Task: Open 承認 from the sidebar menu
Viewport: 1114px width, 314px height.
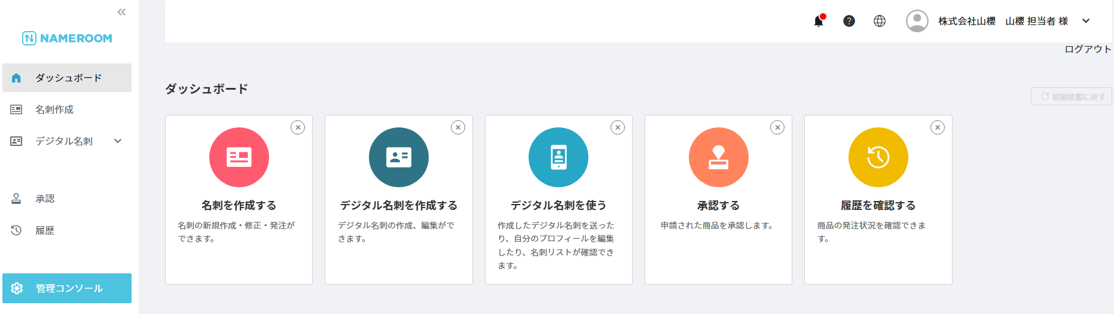Action: [x=45, y=199]
